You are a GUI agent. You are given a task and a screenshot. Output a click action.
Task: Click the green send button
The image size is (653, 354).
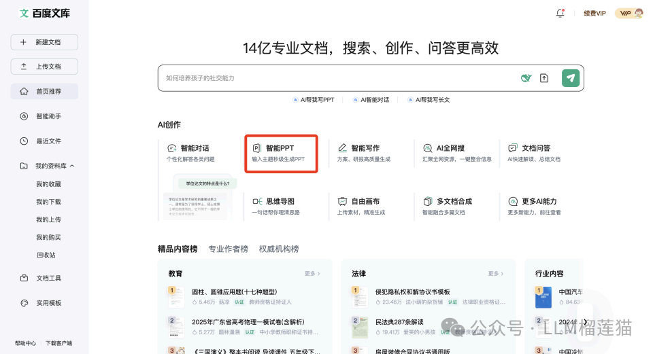click(571, 78)
